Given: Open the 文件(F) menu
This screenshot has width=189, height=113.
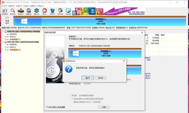Looking at the screenshot, I should tap(5, 6).
